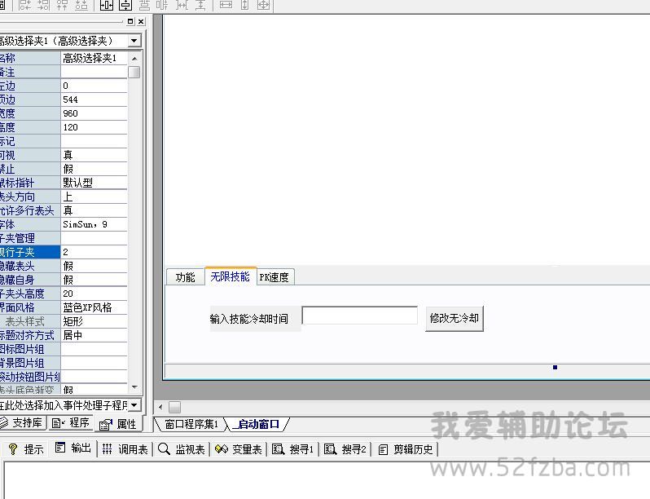Screen dimensions: 650x499
Task: Click the align right edges toolbar icon
Action: pyautogui.click(x=43, y=5)
